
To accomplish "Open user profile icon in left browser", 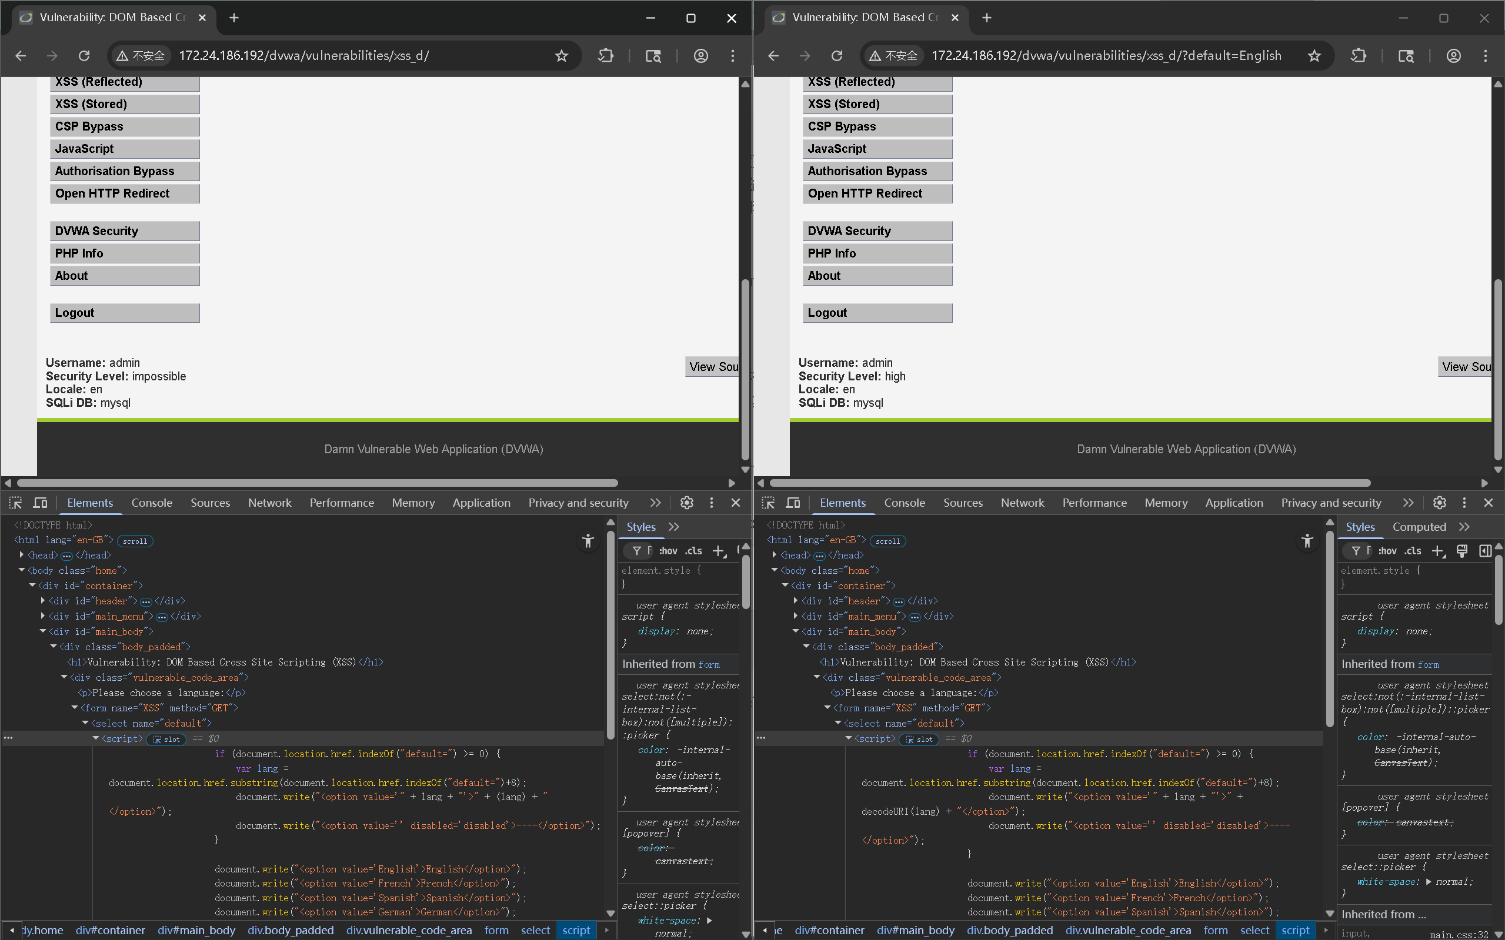I will click(701, 56).
